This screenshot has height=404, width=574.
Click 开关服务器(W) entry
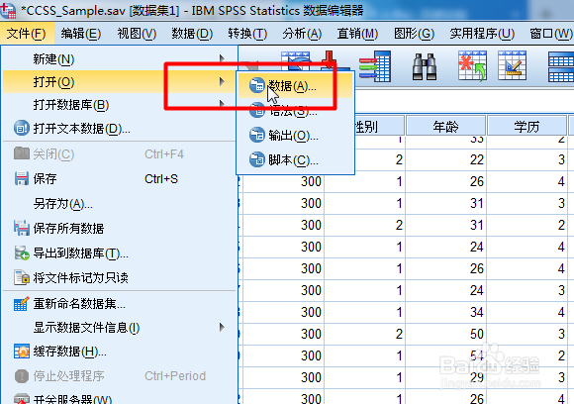[x=120, y=398]
